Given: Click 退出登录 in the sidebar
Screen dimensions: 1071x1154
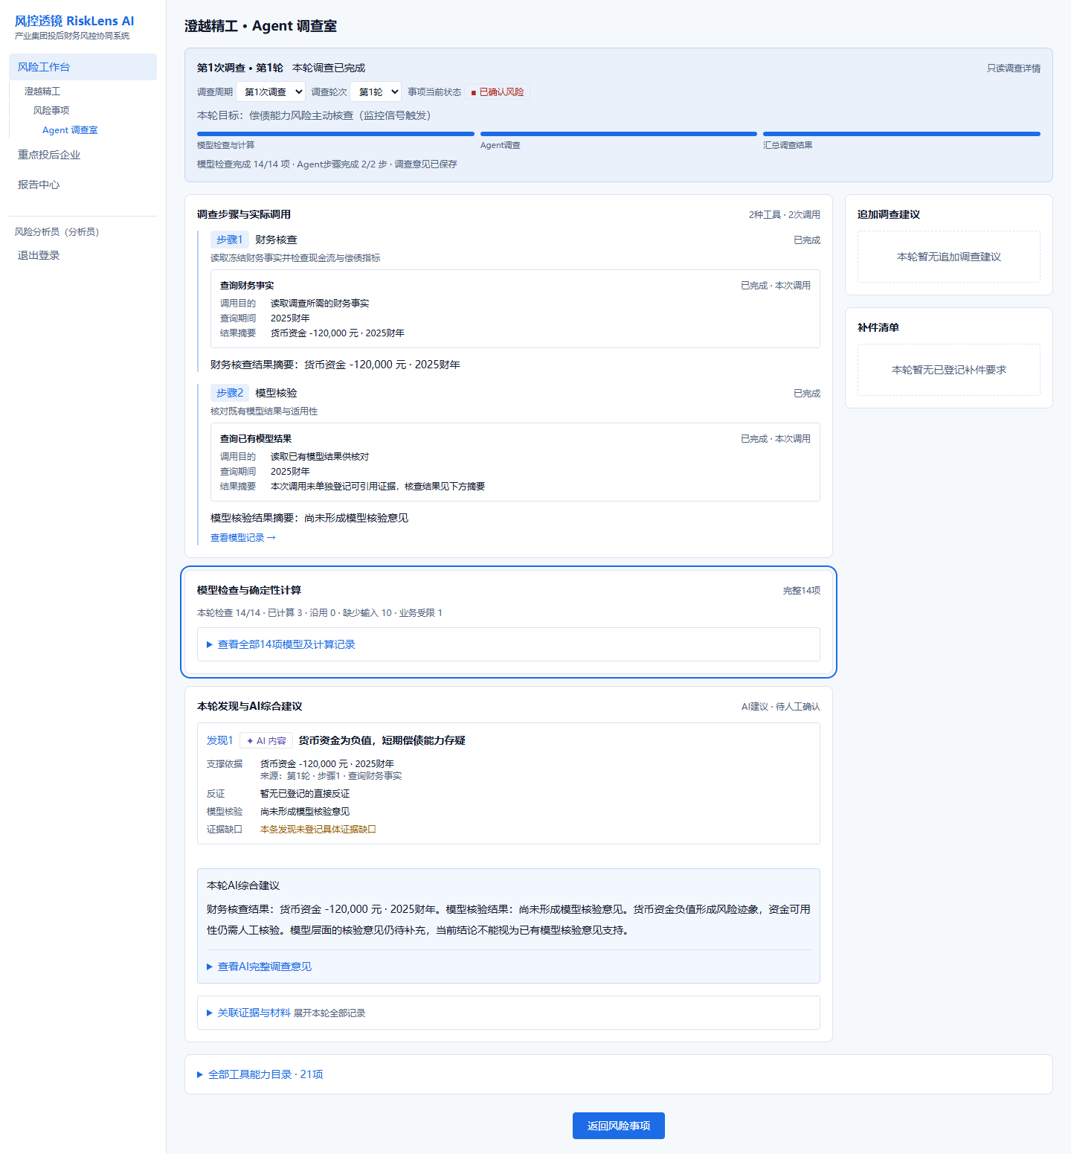Looking at the screenshot, I should [x=39, y=255].
